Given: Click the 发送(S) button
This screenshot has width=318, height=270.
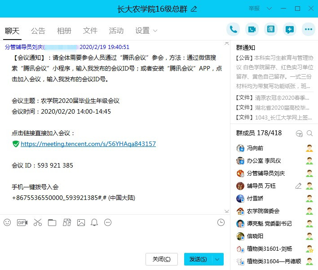Looking at the screenshot, I should 198,259.
